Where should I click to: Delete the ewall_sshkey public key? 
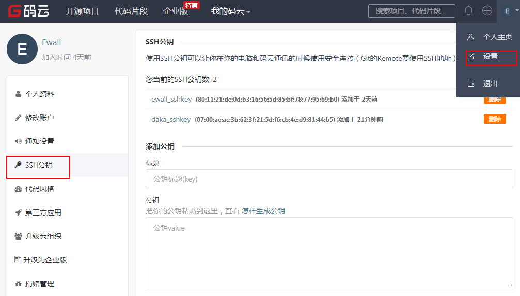[x=495, y=100]
